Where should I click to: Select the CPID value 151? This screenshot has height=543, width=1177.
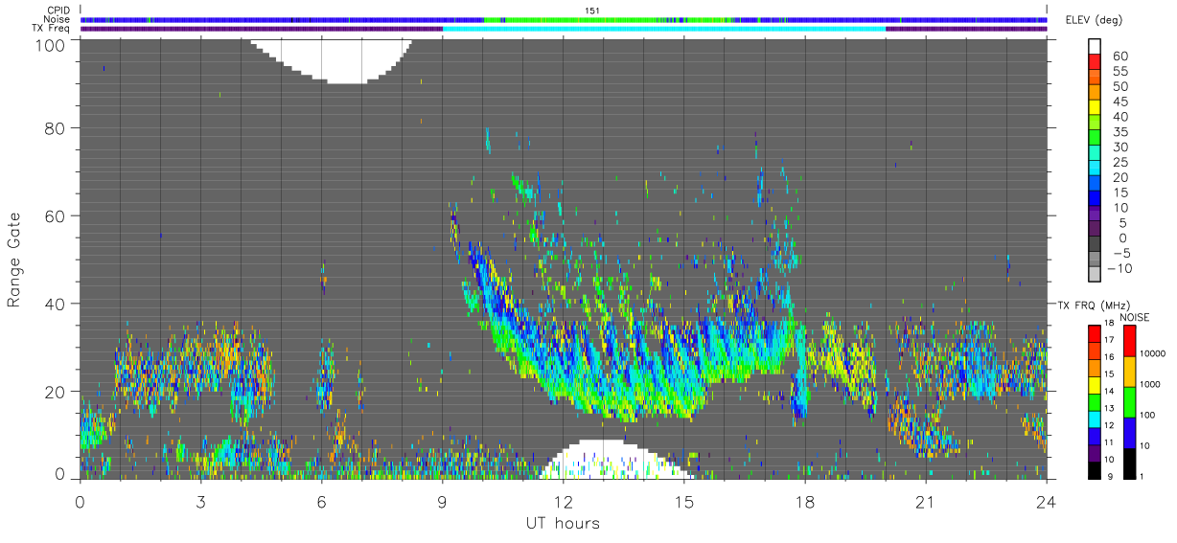click(x=592, y=10)
